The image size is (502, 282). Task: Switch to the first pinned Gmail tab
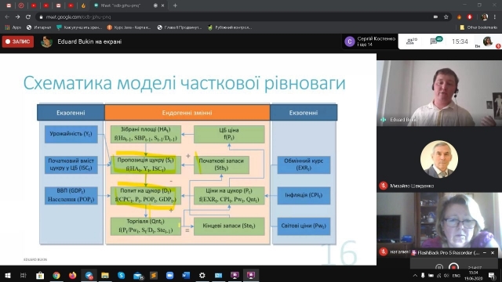point(9,5)
